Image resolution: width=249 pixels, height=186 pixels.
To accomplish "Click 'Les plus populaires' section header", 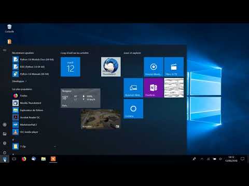I will pos(22,89).
